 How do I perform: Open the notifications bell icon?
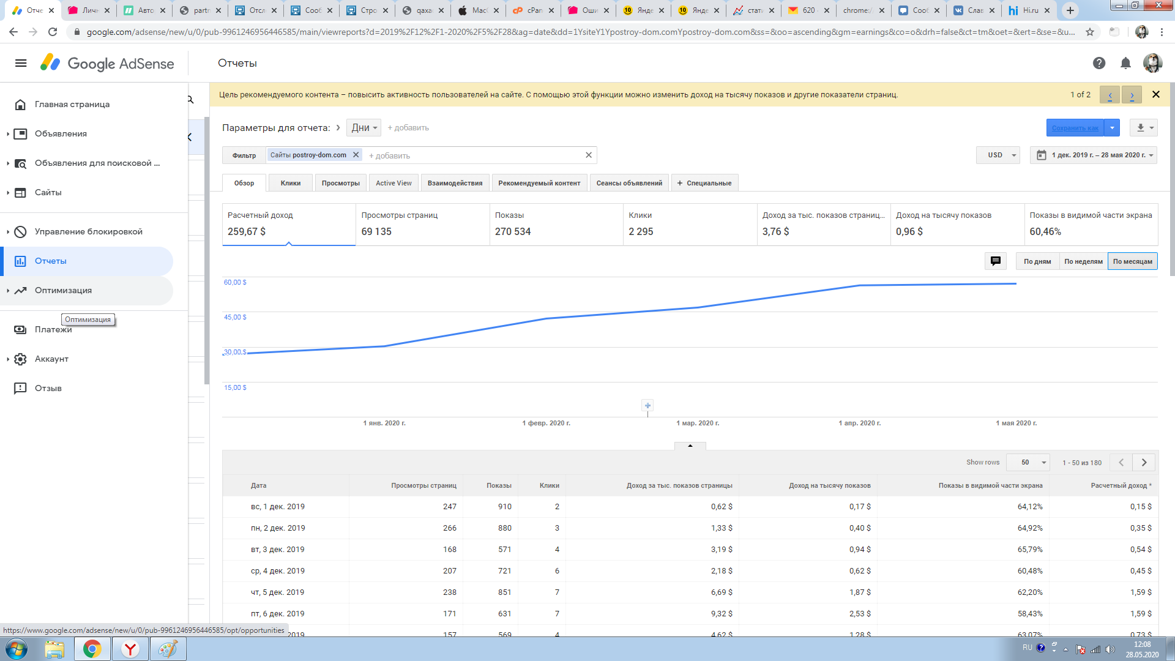point(1125,63)
